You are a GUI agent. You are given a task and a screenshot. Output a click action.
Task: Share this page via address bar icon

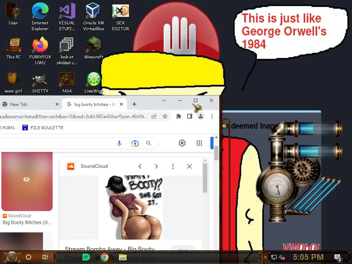click(154, 117)
